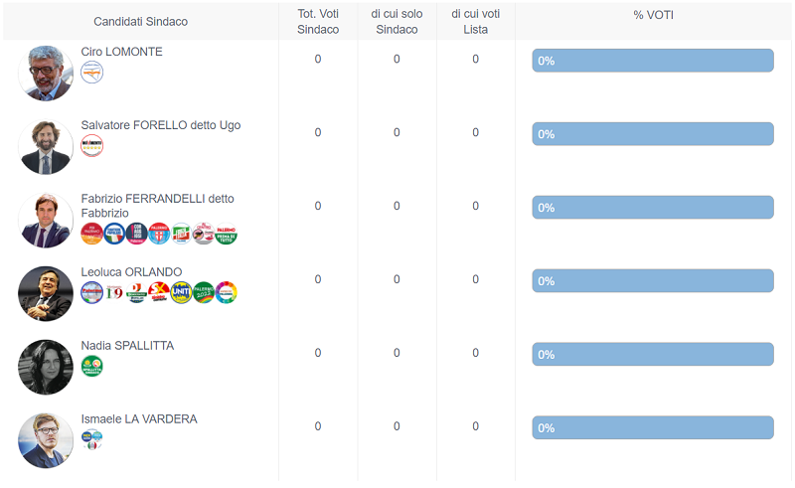
Task: Click Leoluca Orlando's portrait photo
Action: [46, 293]
